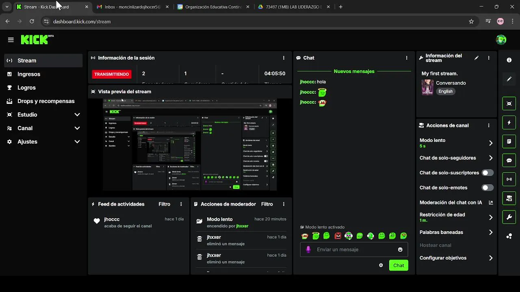Insert the red angry face emote
Image resolution: width=520 pixels, height=292 pixels.
338,236
